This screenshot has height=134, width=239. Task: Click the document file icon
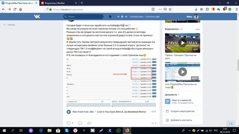coord(168,101)
